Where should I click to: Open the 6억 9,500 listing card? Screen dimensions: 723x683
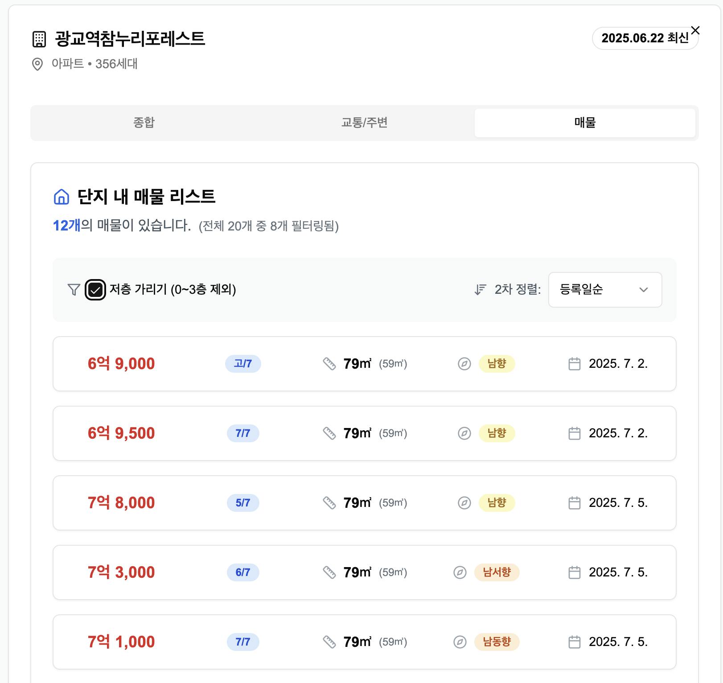[x=364, y=433]
